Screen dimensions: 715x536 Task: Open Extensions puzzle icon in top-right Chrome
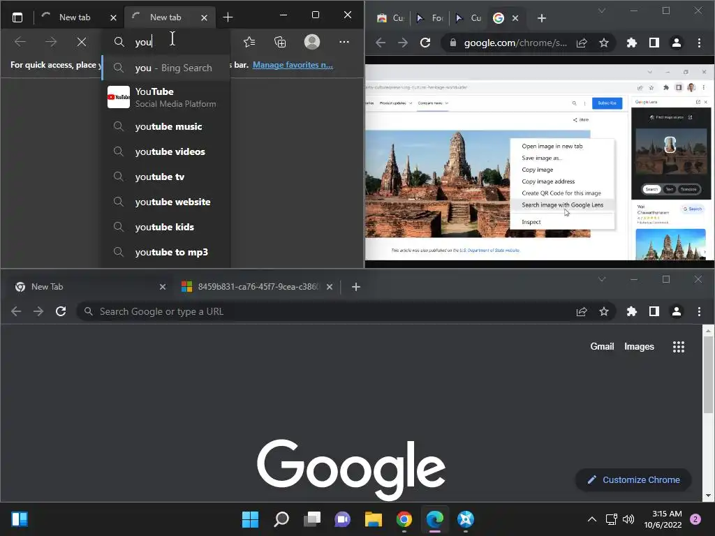click(631, 43)
